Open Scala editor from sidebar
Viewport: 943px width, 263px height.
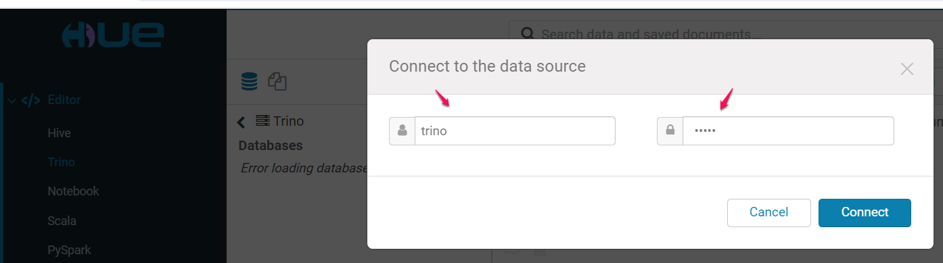62,221
